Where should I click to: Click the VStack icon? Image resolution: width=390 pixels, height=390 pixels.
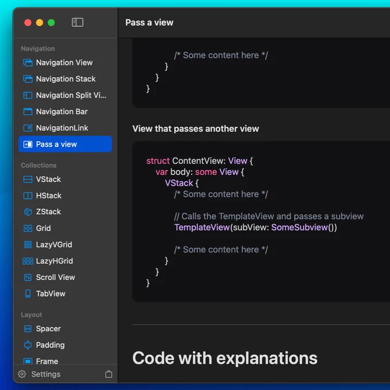click(x=28, y=180)
